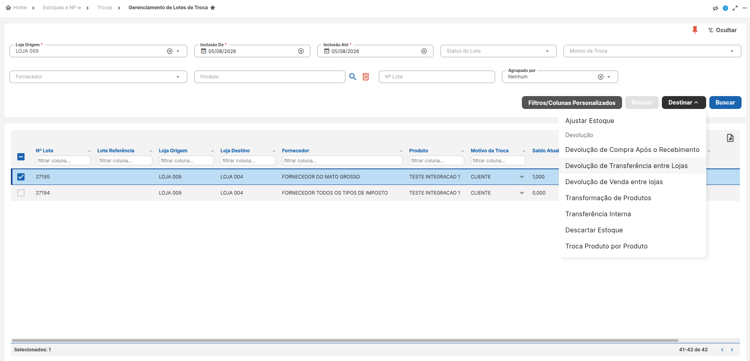Choose Devolução de Compra Após o Recebimento
Viewport: 750px width, 361px height.
(x=632, y=150)
